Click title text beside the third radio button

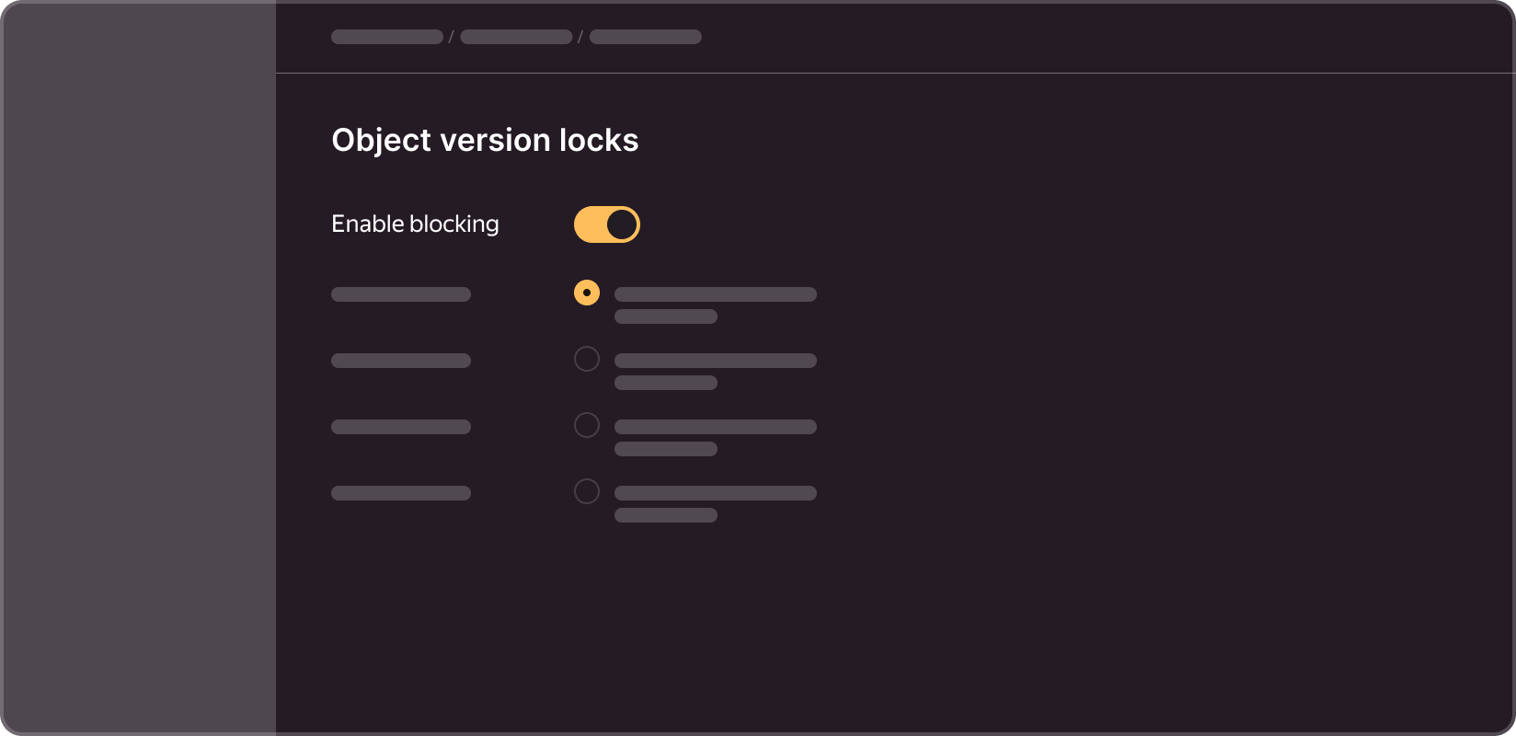pyautogui.click(x=716, y=427)
